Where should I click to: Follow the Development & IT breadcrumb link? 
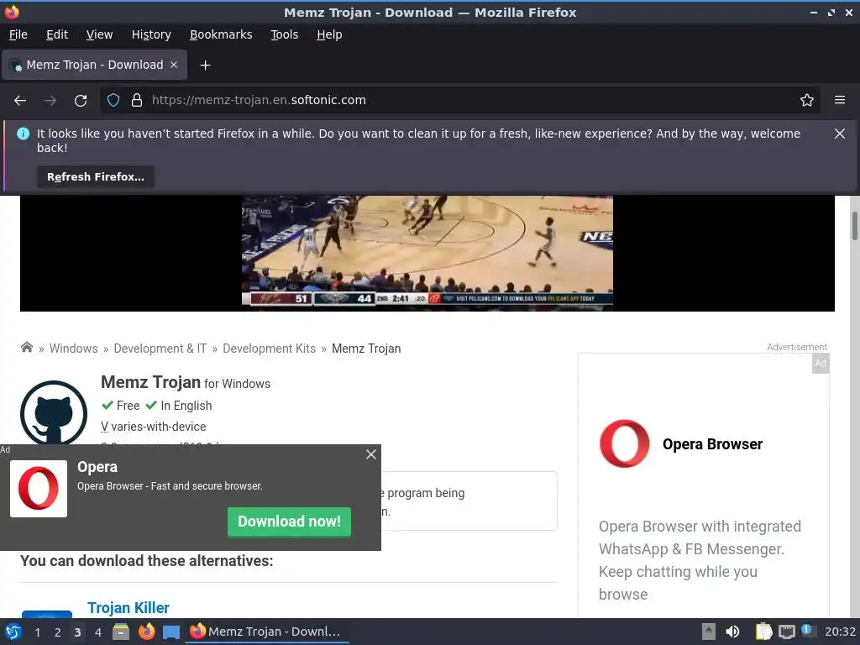[160, 349]
